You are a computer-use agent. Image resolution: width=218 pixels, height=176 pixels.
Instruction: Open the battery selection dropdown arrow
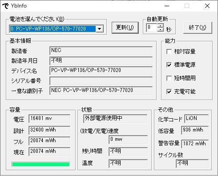point(100,29)
